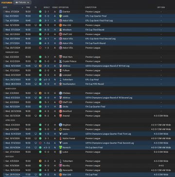175x177 pixels.
Task: Sort by the Result column header
Action: [x=47, y=7]
